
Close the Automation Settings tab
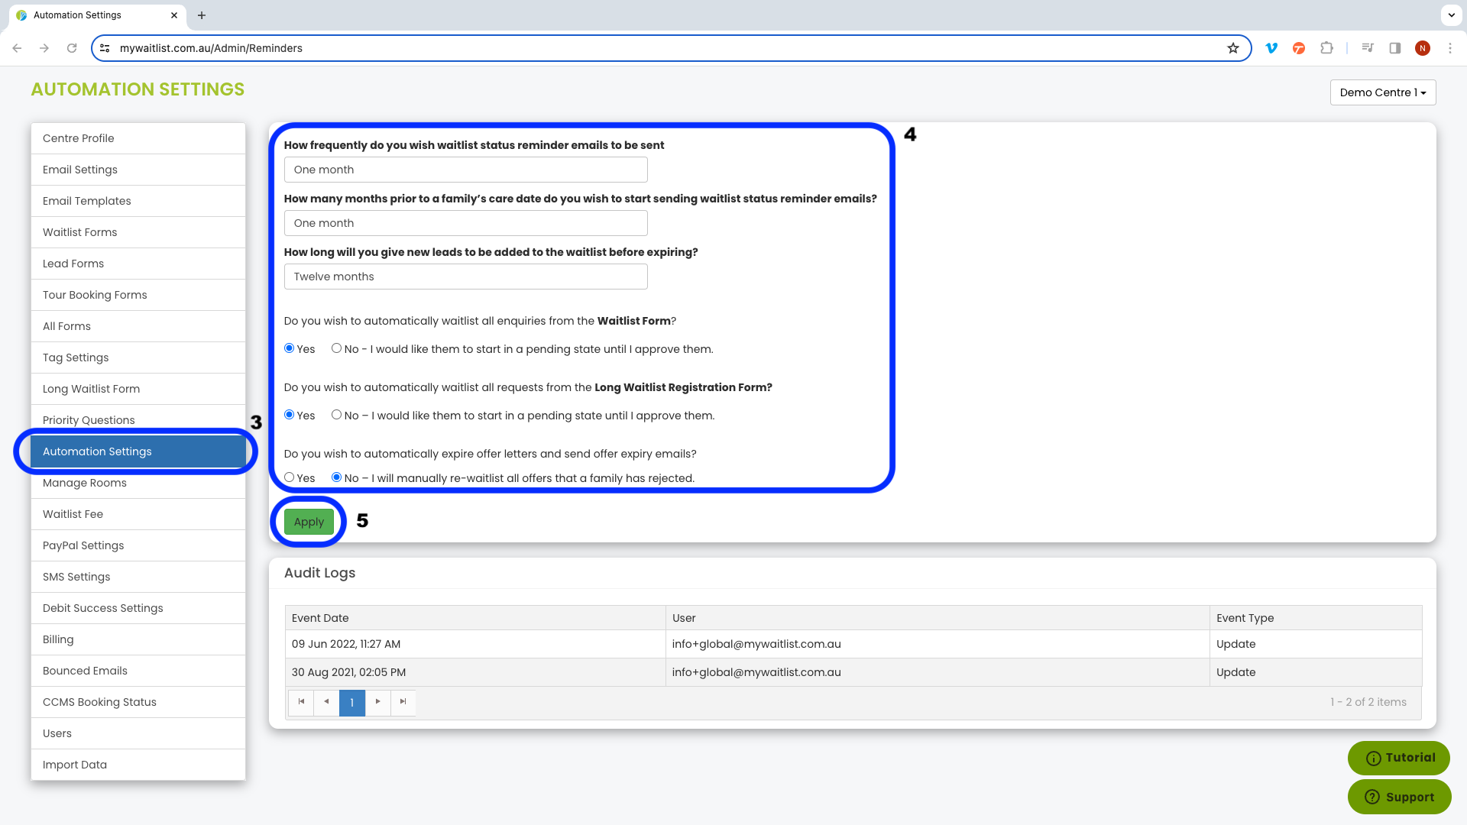pos(174,15)
